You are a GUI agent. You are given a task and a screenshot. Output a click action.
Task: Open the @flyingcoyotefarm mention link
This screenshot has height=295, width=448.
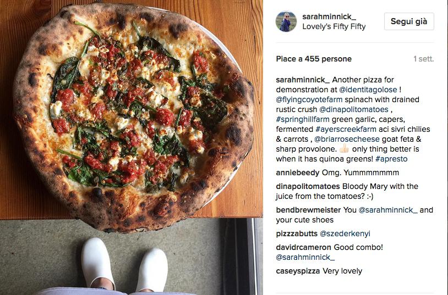309,99
